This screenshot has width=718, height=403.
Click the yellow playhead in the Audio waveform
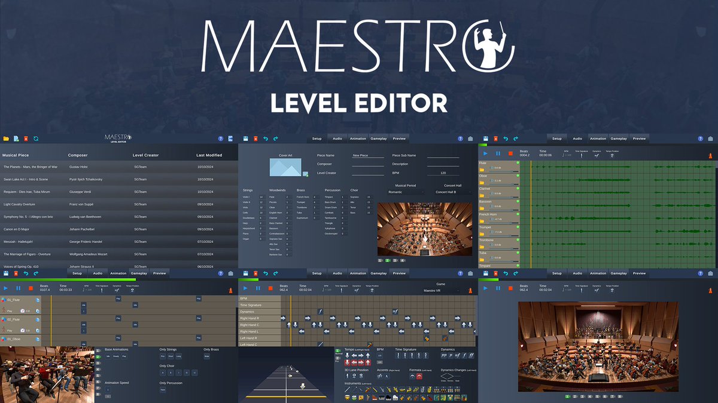click(531, 213)
